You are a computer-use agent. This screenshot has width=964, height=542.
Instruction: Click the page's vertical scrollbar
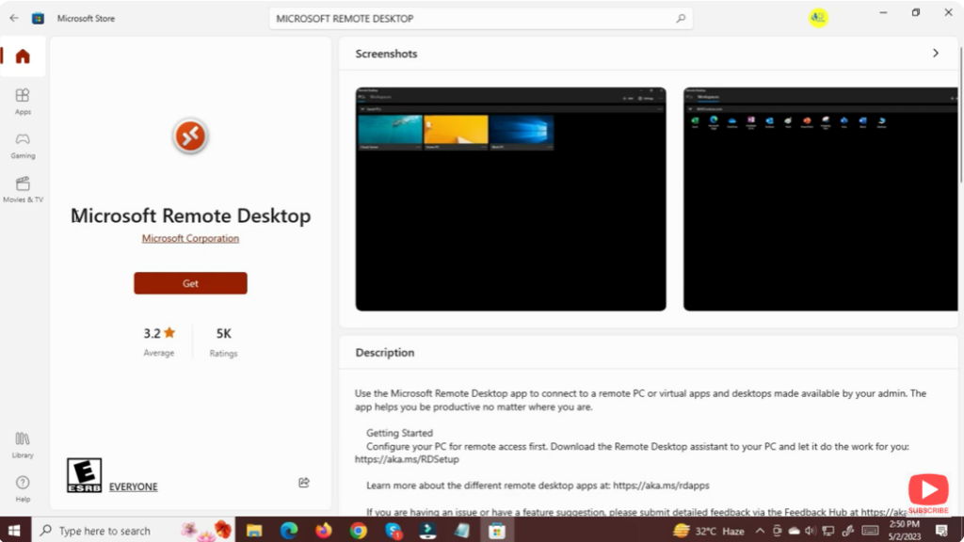[960, 113]
